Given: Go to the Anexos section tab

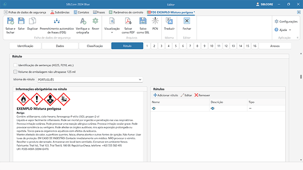Looking at the screenshot, I should (275, 45).
